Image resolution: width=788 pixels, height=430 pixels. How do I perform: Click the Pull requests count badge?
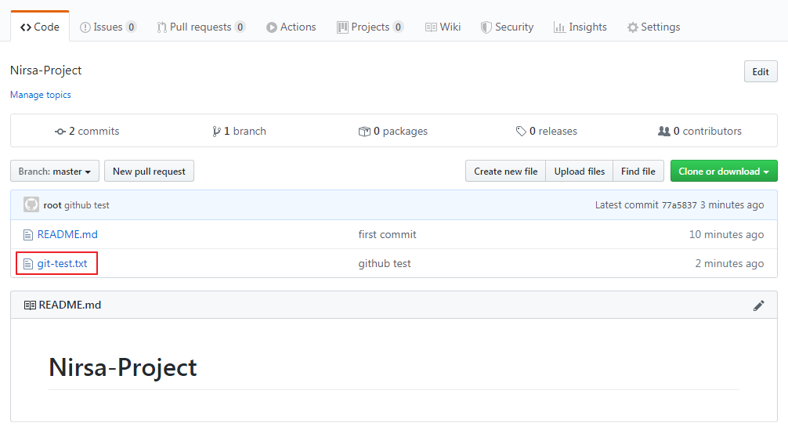click(240, 27)
